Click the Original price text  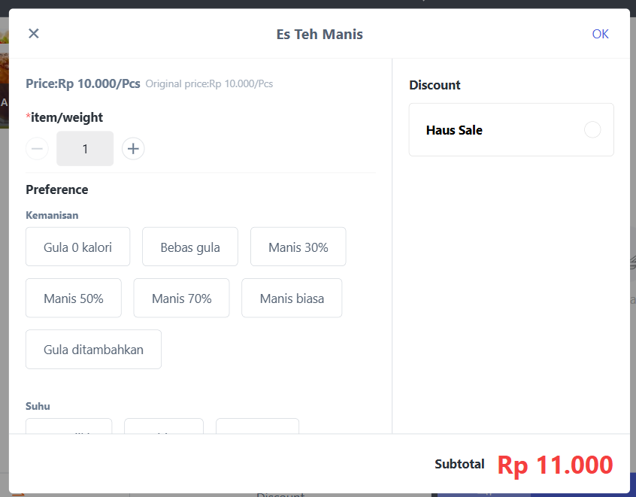[209, 83]
